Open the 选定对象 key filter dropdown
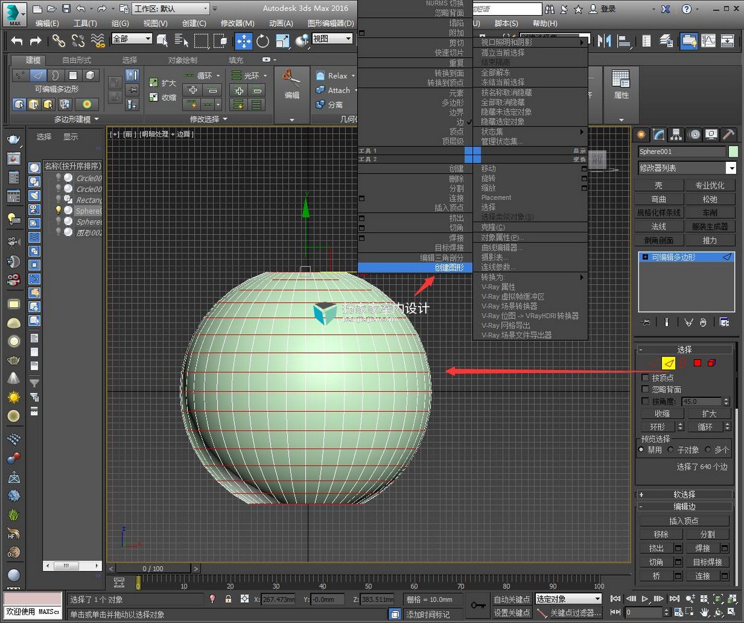744x623 pixels. tap(568, 599)
